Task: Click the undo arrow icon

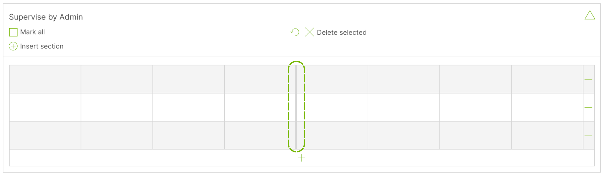Action: point(295,32)
